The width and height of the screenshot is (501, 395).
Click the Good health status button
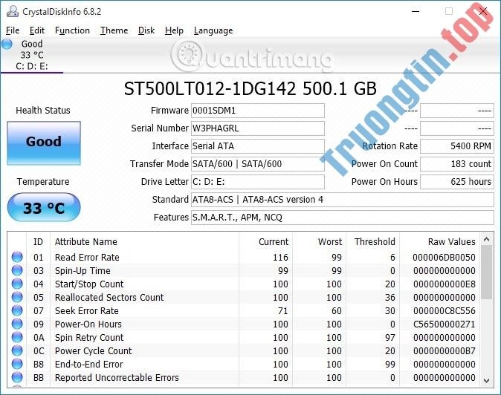coord(44,142)
